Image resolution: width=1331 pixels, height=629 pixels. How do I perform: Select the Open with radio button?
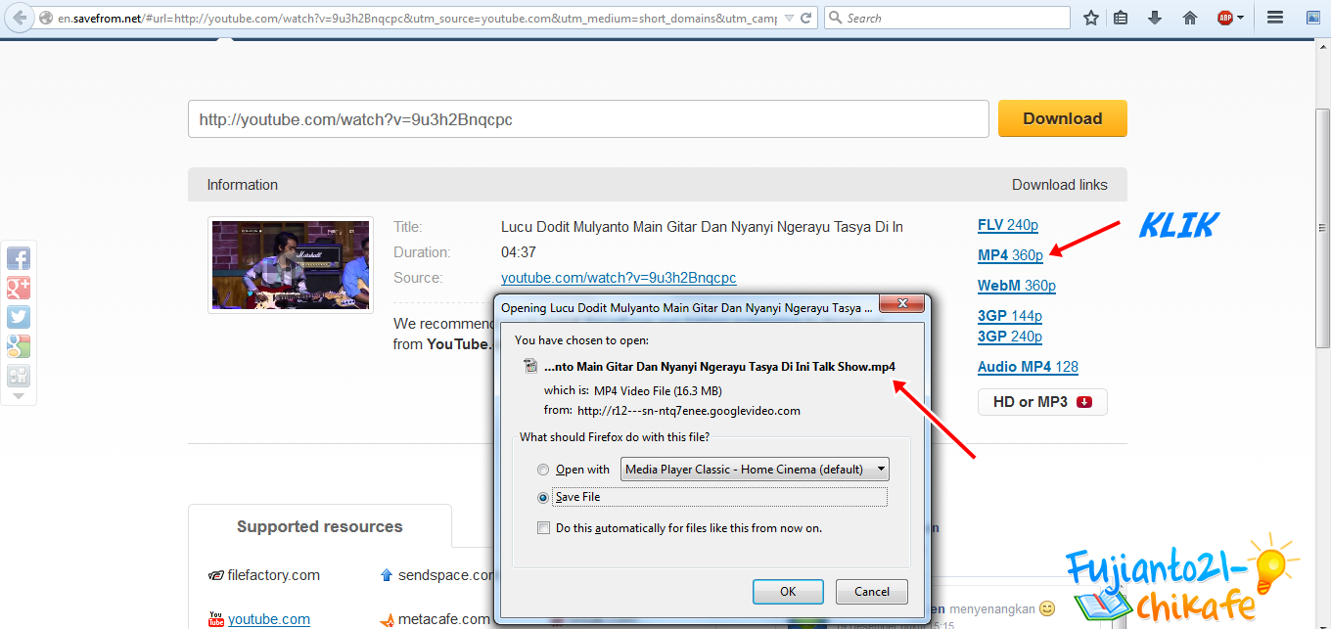pyautogui.click(x=543, y=470)
